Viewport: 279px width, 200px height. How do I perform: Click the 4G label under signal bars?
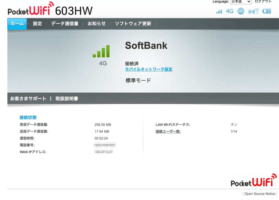103,63
